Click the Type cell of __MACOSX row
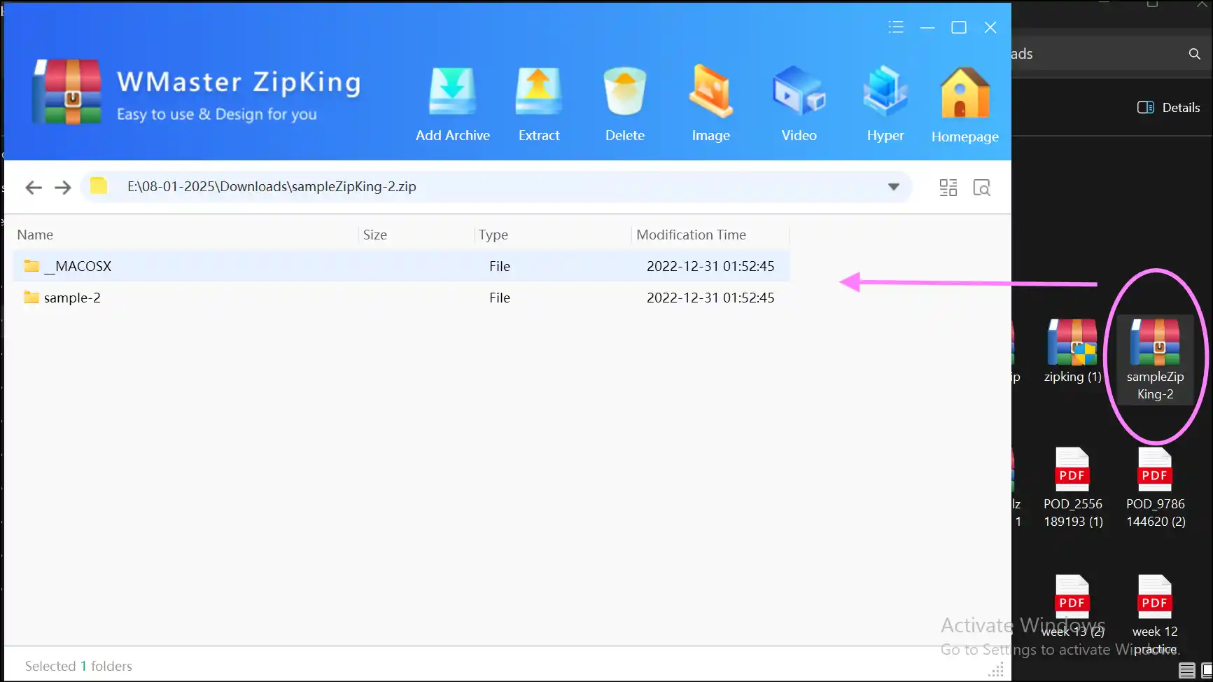This screenshot has height=682, width=1213. tap(500, 266)
